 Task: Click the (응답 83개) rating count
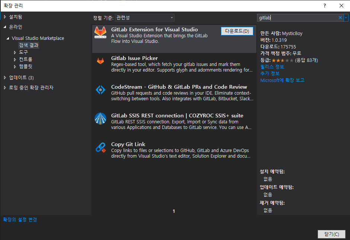[306, 60]
